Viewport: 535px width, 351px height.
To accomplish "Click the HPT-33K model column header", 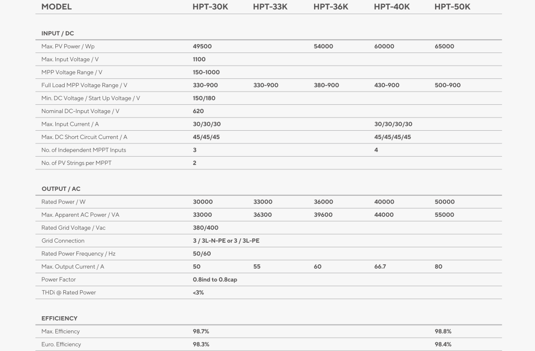I will click(270, 7).
